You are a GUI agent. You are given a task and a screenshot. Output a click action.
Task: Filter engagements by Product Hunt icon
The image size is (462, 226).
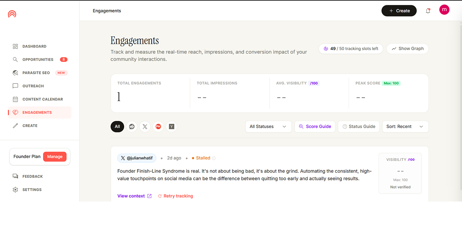click(x=158, y=127)
